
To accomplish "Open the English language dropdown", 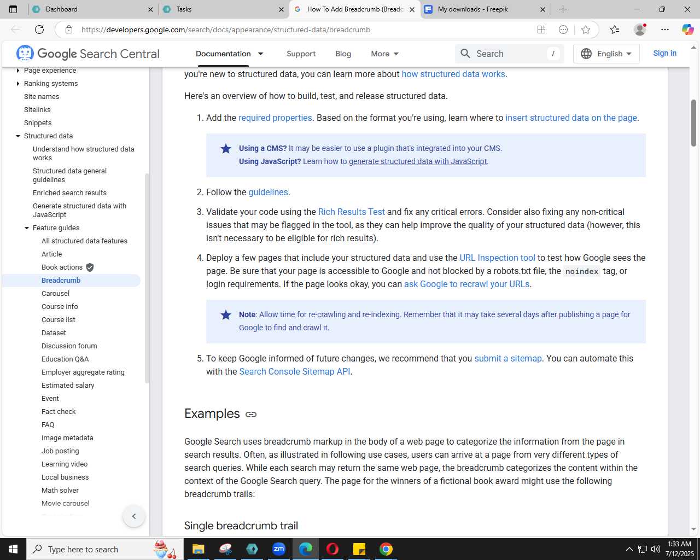I will pyautogui.click(x=606, y=54).
